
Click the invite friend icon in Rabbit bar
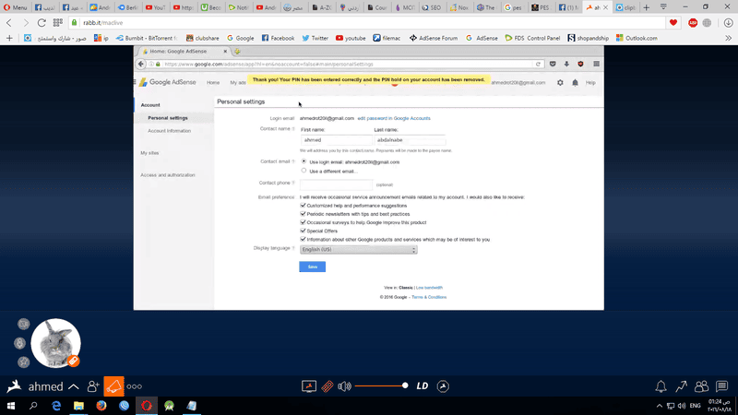click(x=93, y=386)
